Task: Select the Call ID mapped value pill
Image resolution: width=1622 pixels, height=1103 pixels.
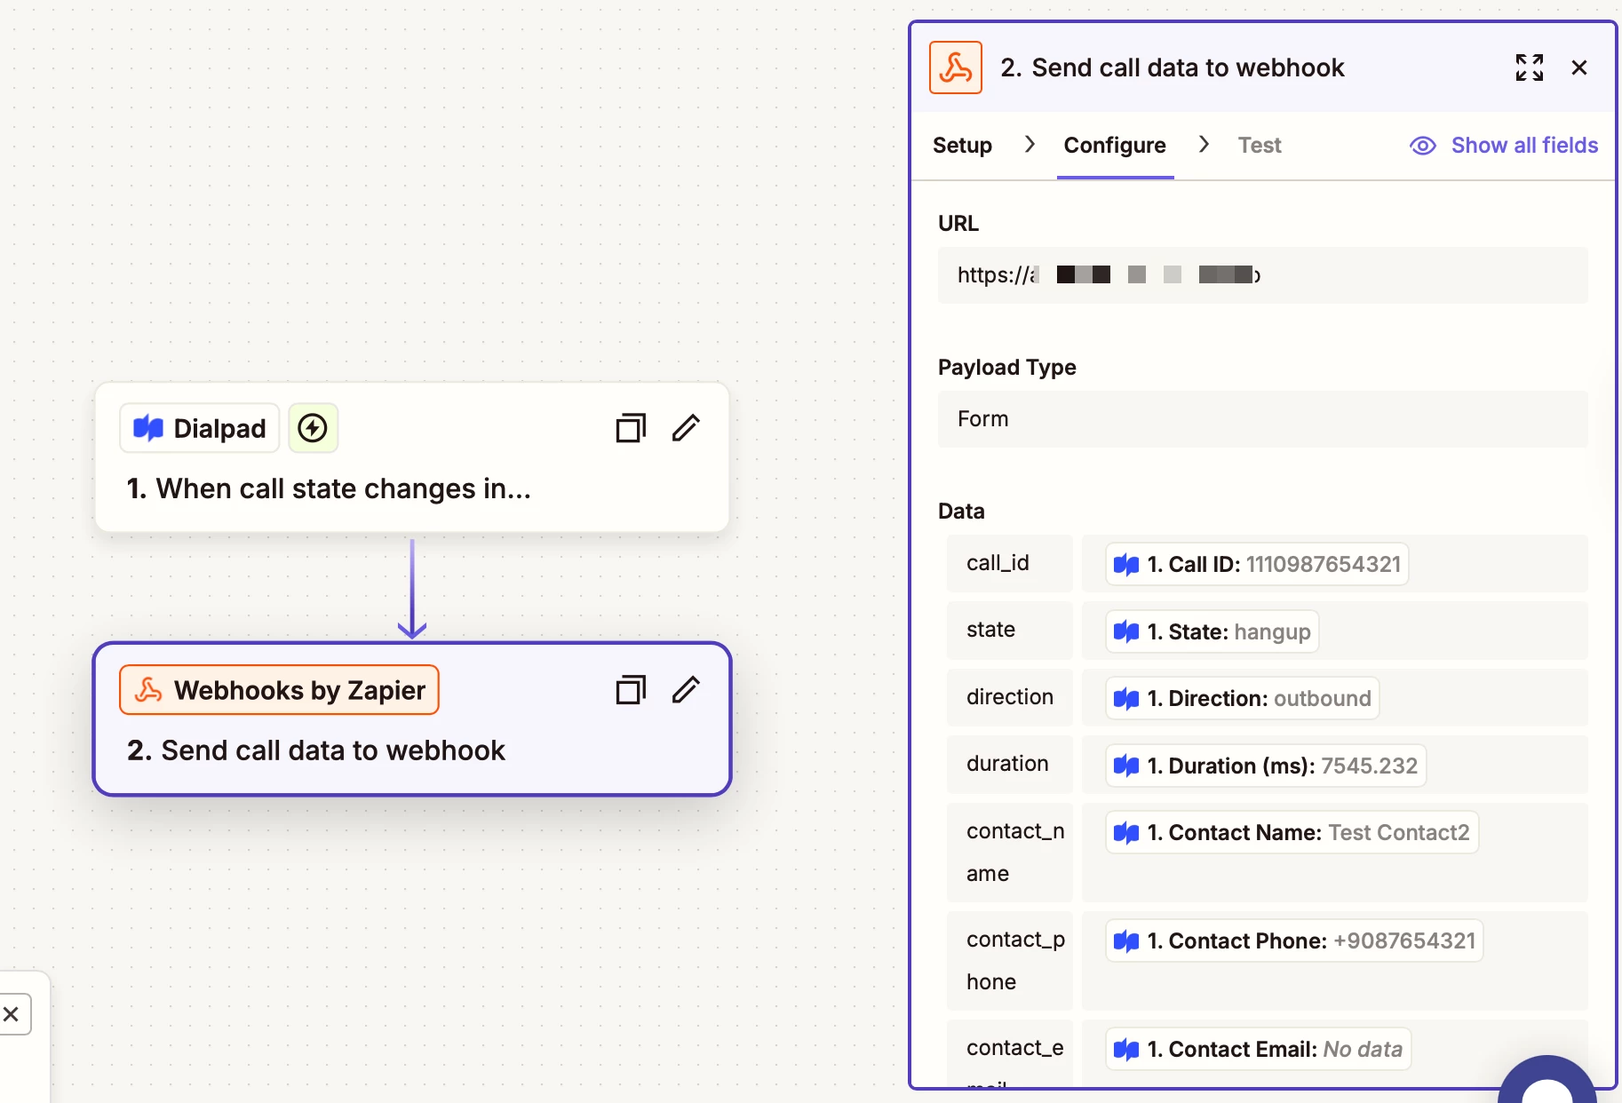Action: point(1257,564)
